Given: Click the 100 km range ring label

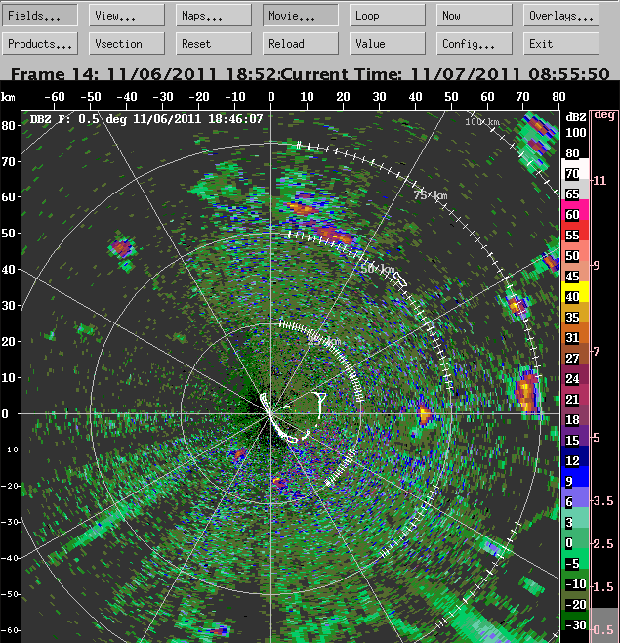Looking at the screenshot, I should click(x=482, y=122).
